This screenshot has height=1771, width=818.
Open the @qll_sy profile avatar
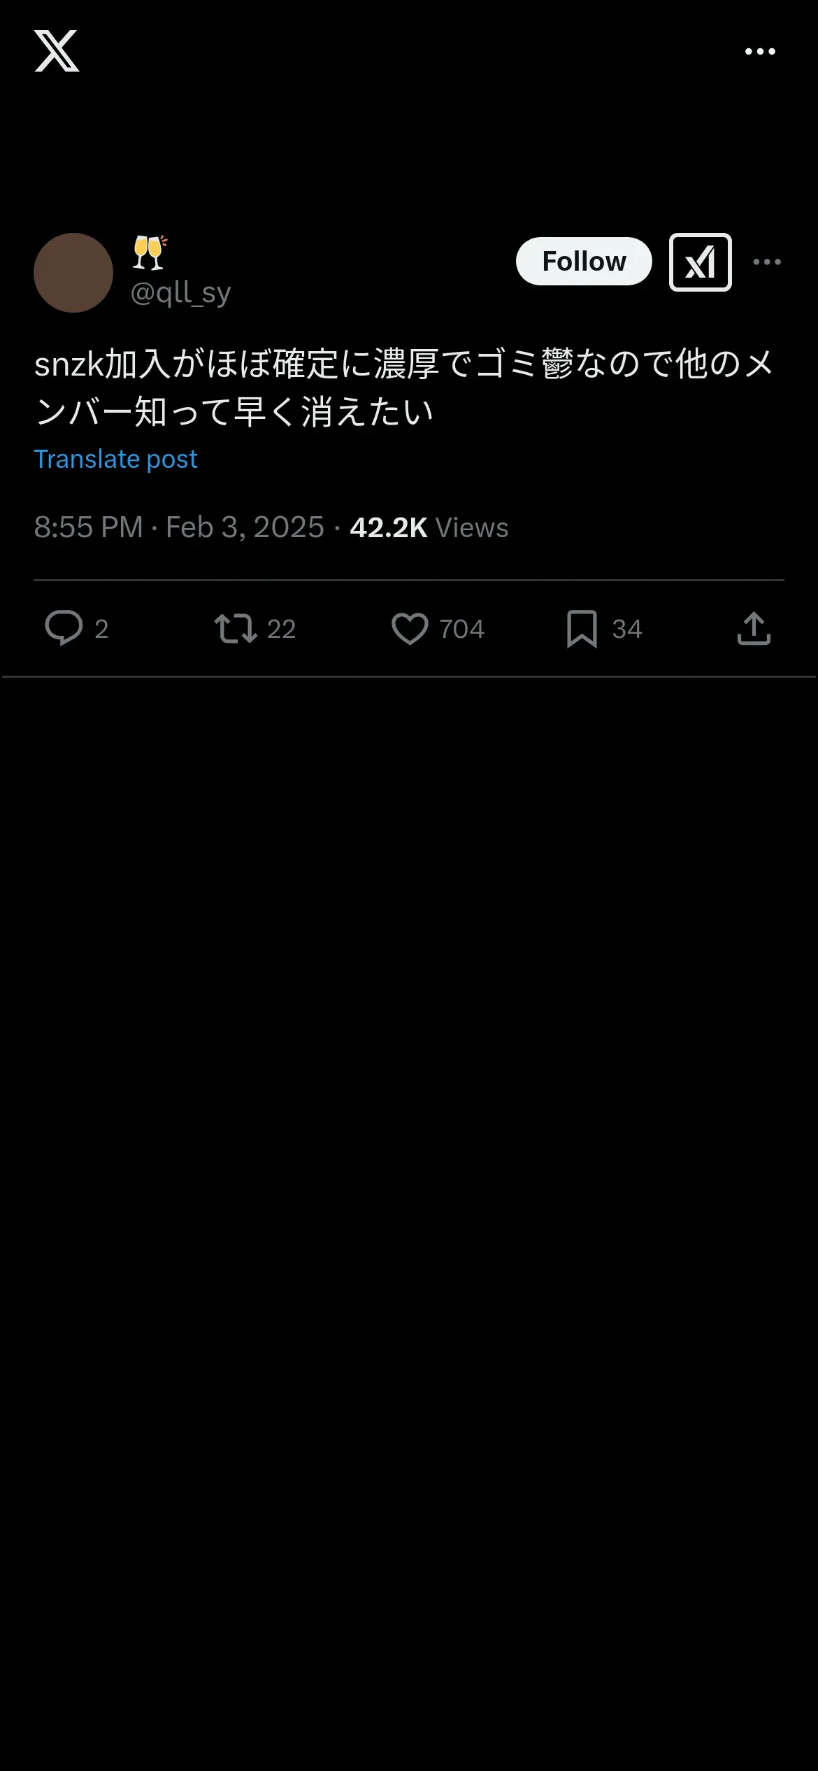click(x=73, y=273)
